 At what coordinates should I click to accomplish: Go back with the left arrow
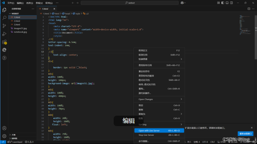click(x=73, y=3)
